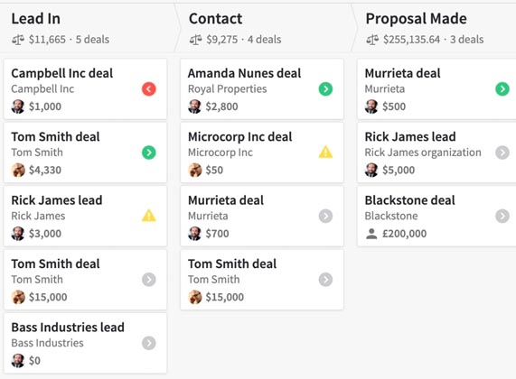Click grey arrow on Blackstone deal
Screen dimensions: 516x379
[502, 216]
